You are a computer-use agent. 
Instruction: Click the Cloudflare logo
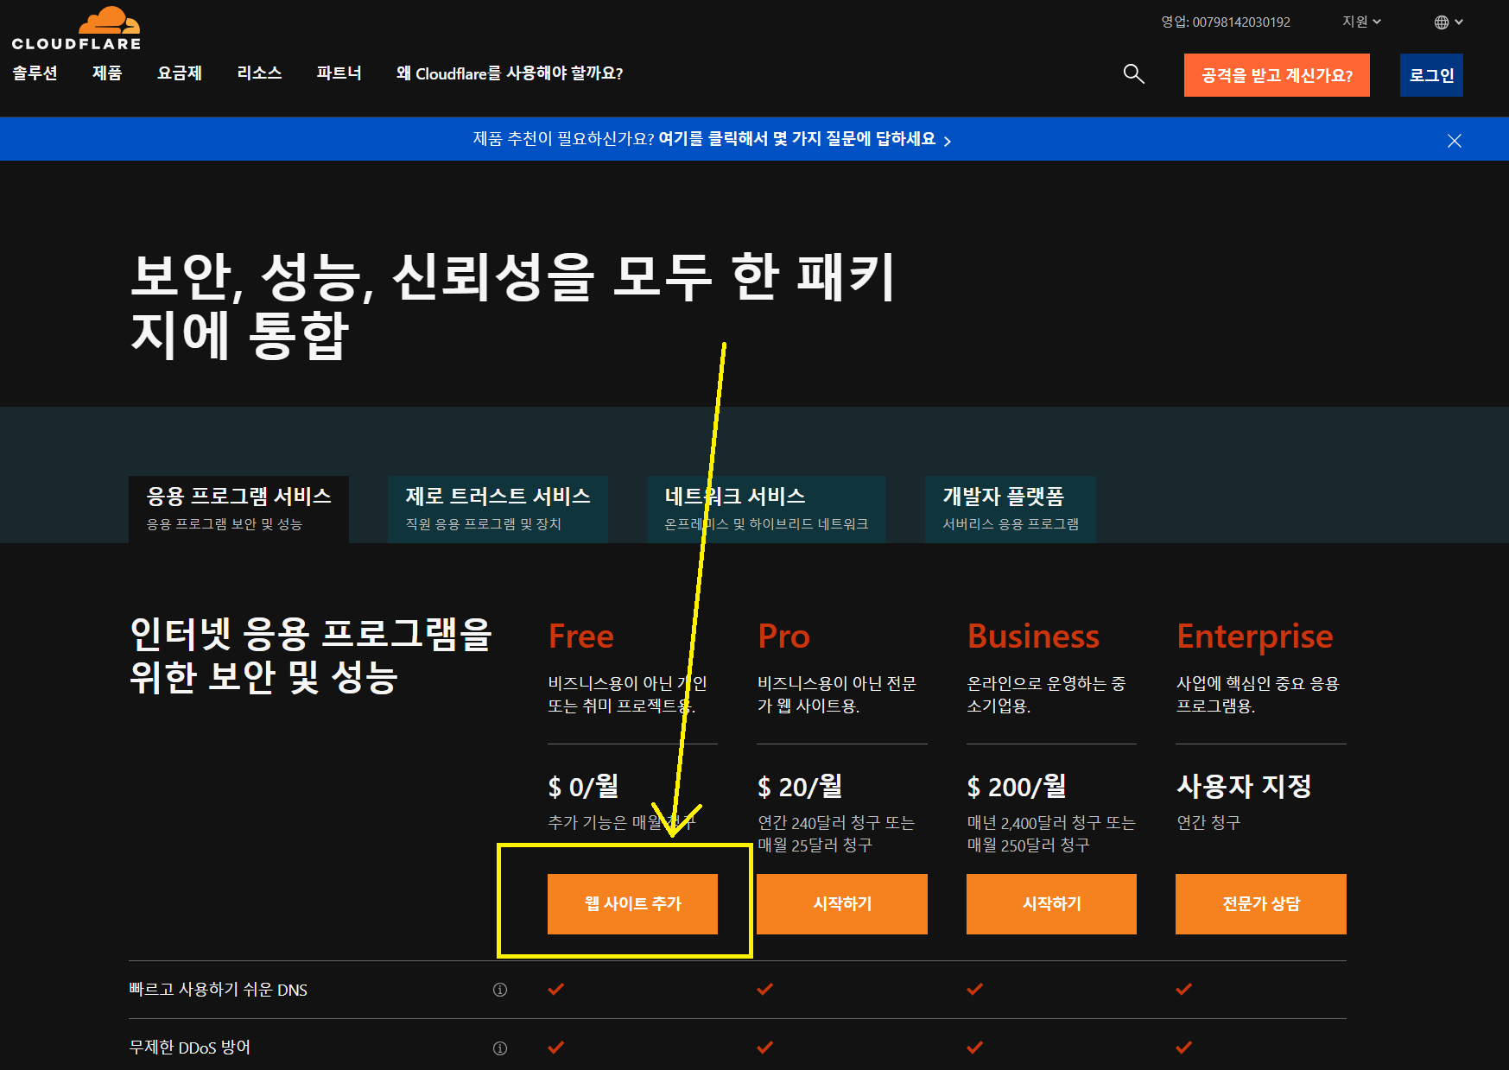pos(76,28)
